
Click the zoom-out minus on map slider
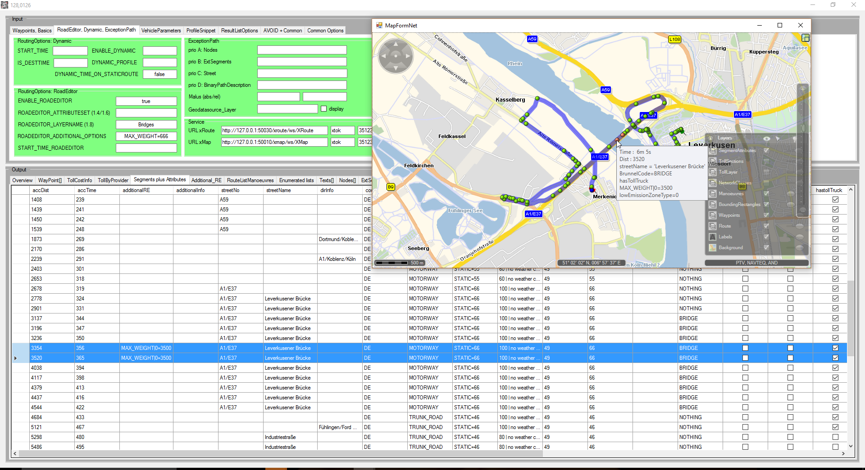coord(802,210)
